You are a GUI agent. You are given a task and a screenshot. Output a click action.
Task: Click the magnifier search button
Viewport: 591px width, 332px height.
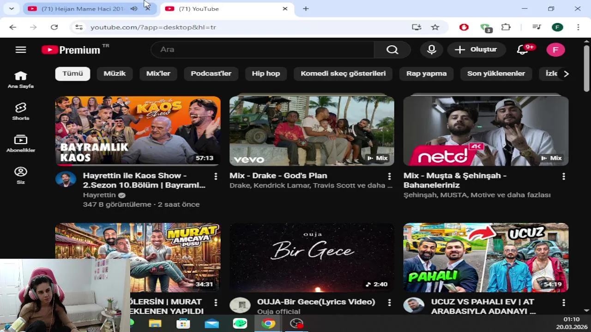click(x=392, y=50)
